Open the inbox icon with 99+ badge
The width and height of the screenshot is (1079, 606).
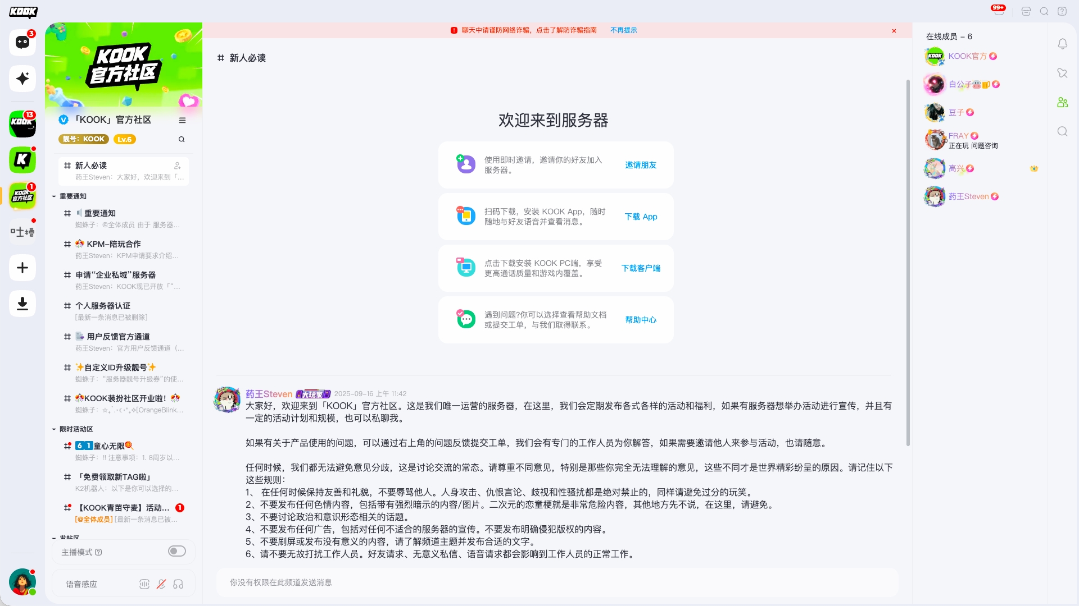point(999,11)
